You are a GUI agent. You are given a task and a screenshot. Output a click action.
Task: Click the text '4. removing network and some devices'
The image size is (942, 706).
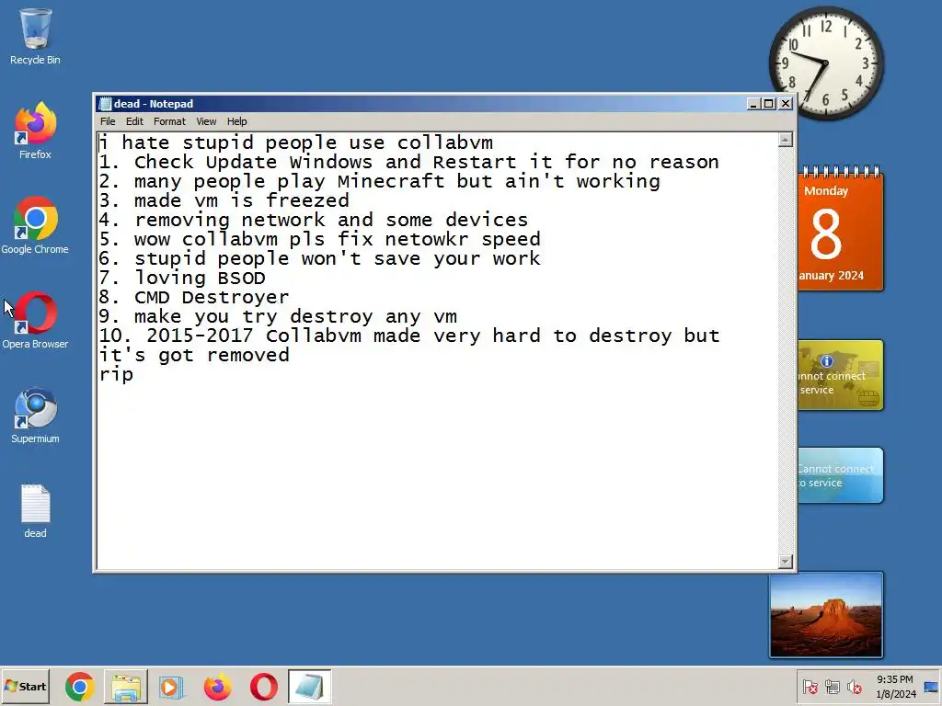click(x=314, y=220)
